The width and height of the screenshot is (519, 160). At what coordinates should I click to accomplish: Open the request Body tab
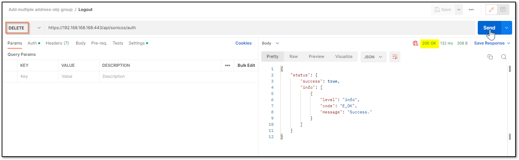pyautogui.click(x=81, y=43)
